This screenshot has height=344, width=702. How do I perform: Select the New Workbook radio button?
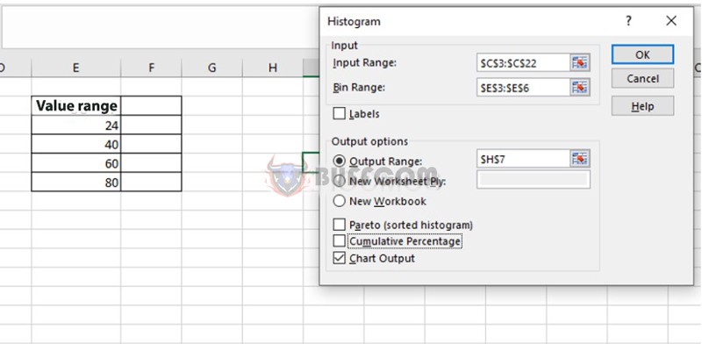tap(340, 201)
